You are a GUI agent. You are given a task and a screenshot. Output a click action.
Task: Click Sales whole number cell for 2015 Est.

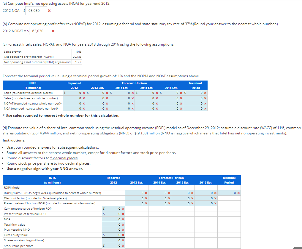click(147, 98)
